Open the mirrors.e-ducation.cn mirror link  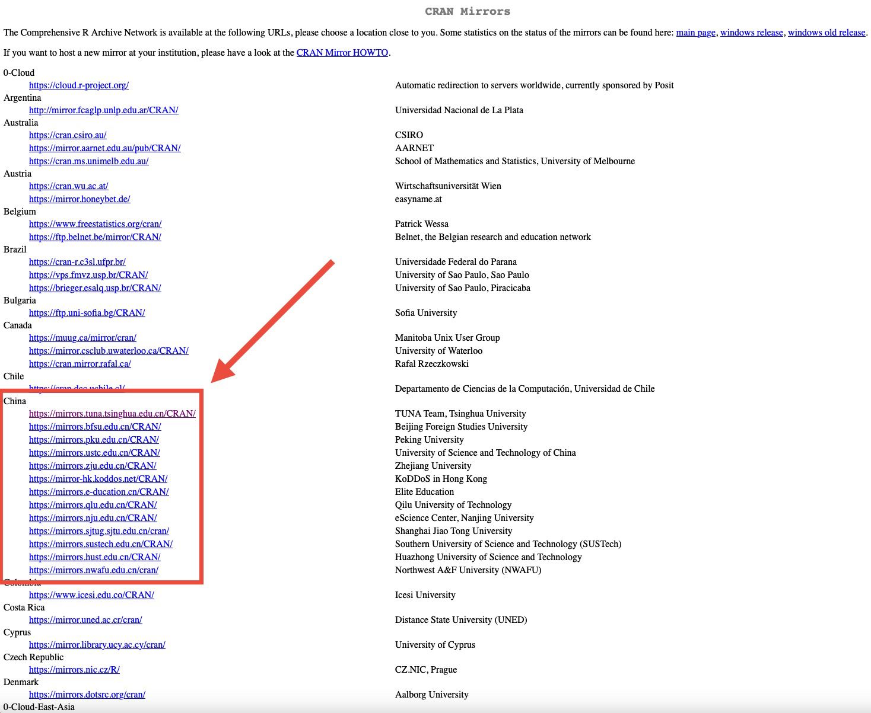99,492
